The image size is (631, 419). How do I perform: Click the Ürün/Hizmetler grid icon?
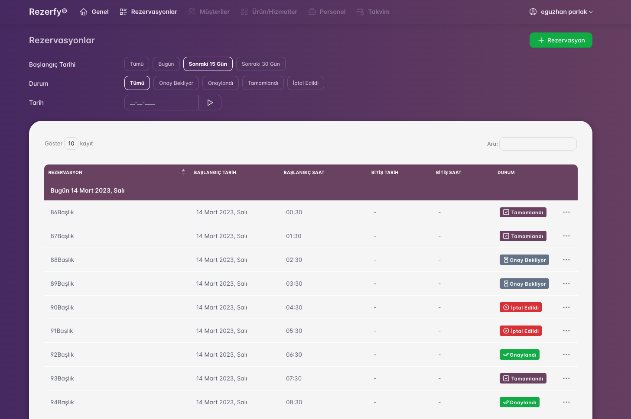point(244,12)
